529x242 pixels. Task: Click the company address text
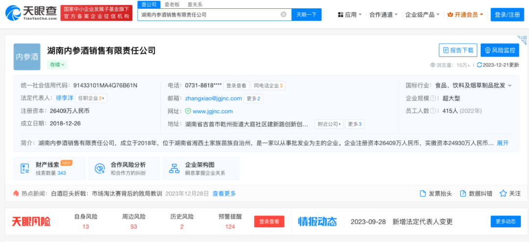246,124
